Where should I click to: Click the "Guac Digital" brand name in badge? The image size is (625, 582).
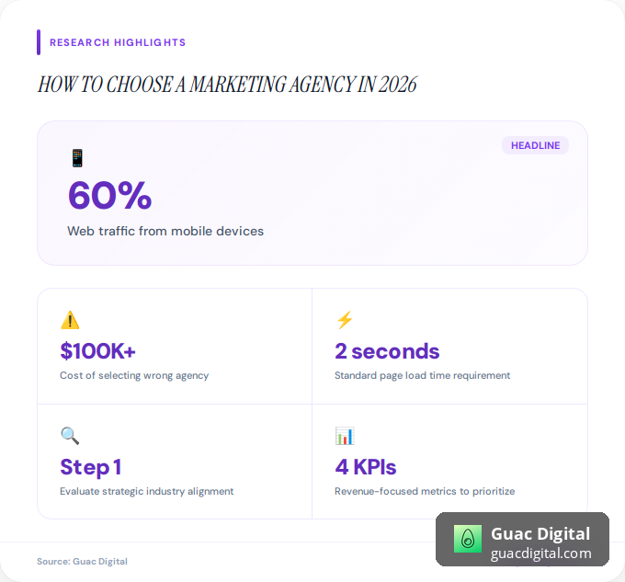coord(540,534)
